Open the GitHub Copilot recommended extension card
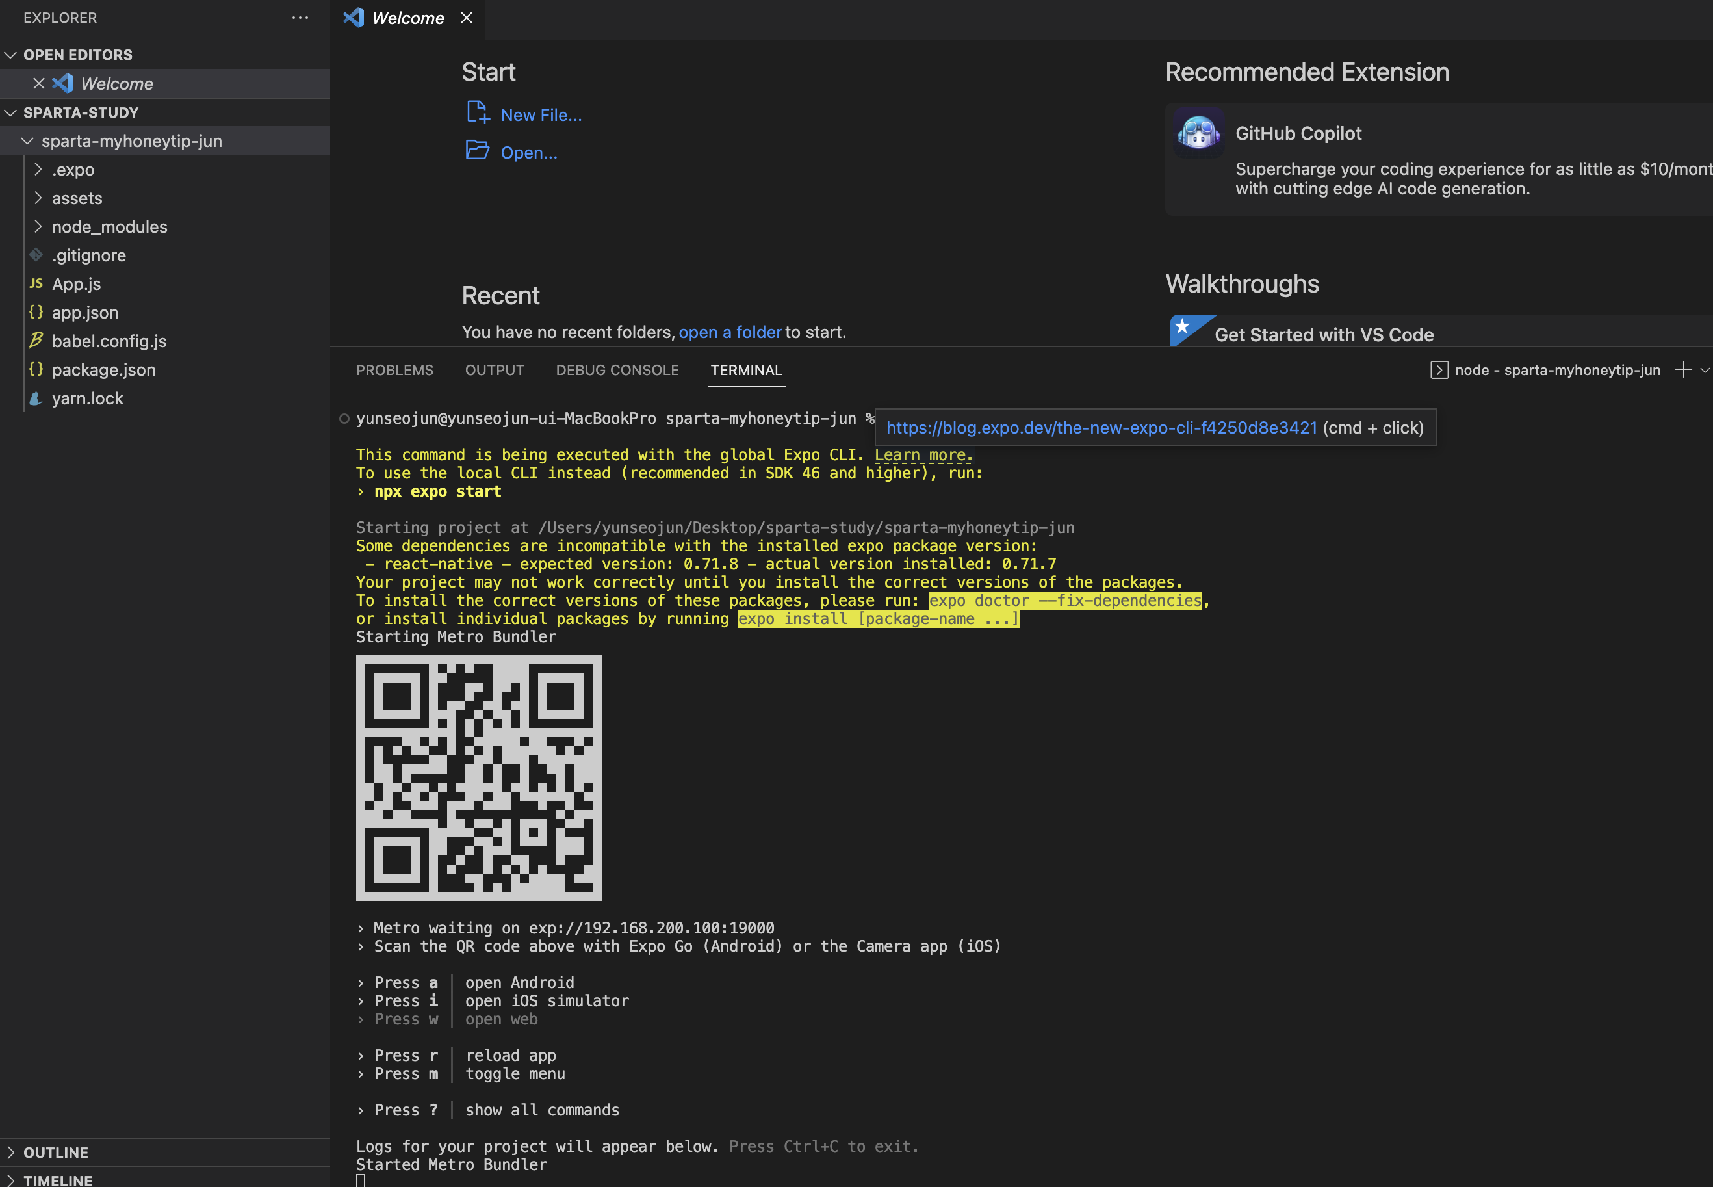 (x=1439, y=159)
